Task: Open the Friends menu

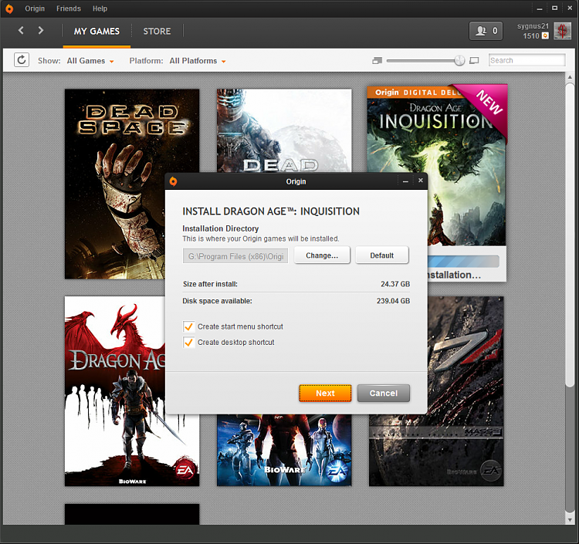Action: point(68,8)
